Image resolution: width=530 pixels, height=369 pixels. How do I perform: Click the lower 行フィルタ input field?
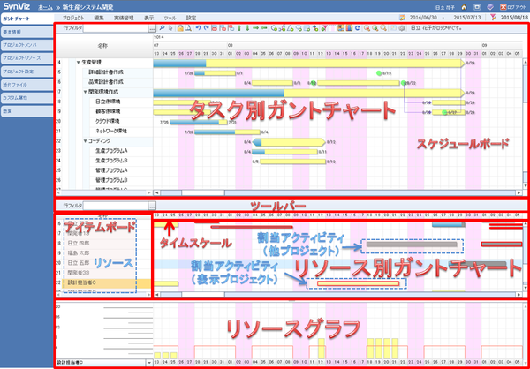(x=116, y=206)
